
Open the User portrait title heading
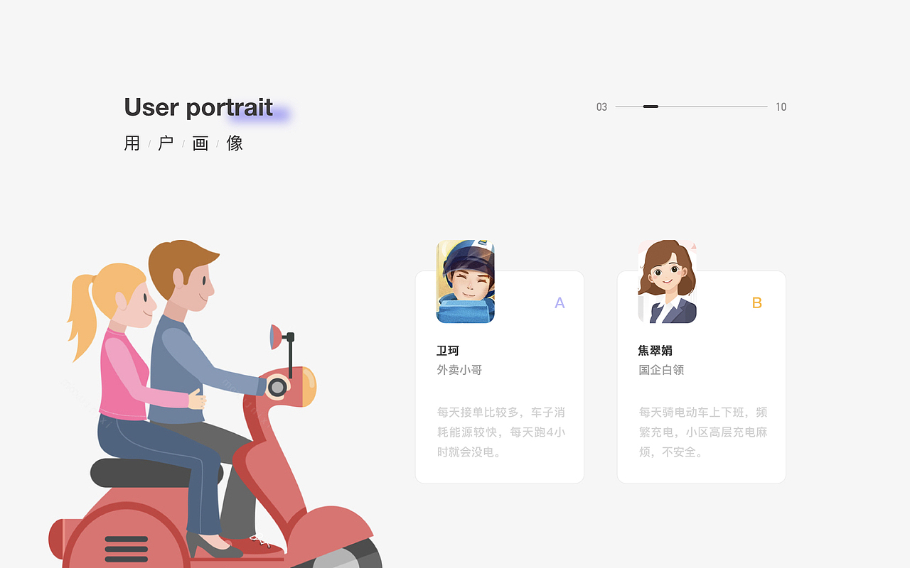click(198, 106)
